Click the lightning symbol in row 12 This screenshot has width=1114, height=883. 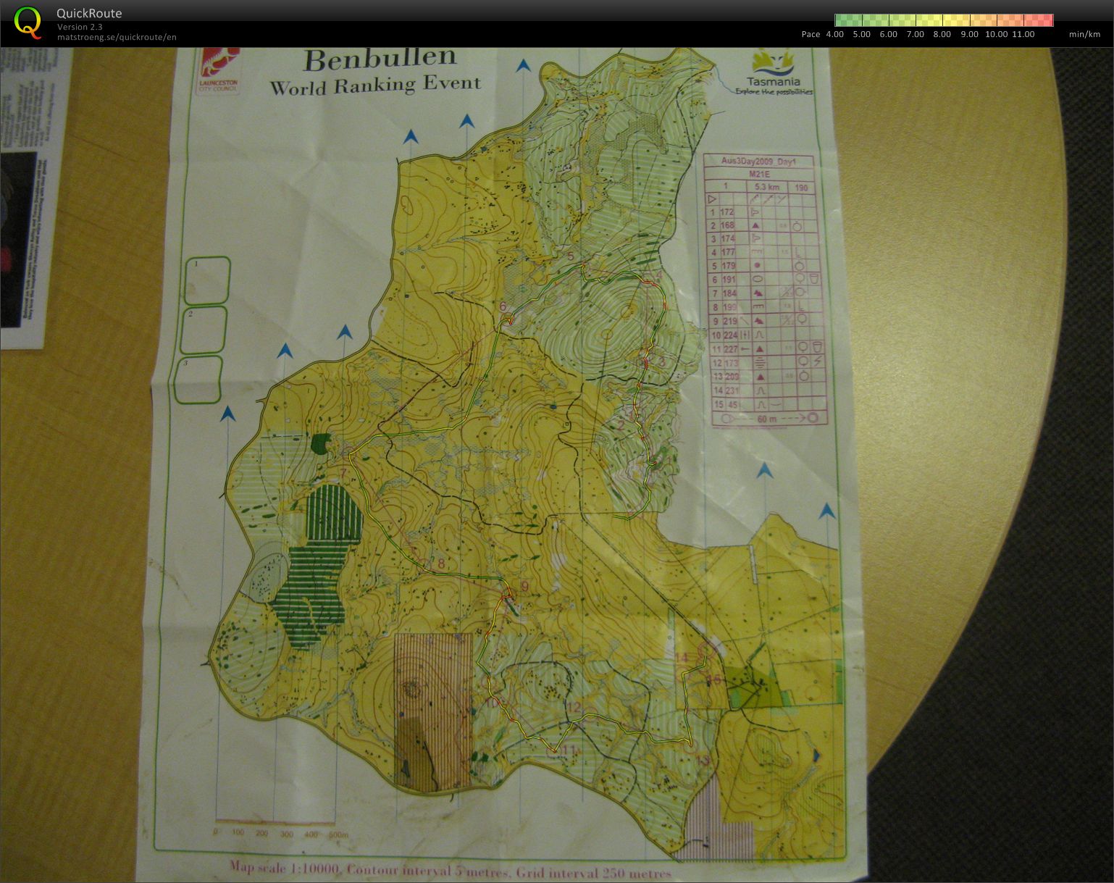[x=818, y=361]
